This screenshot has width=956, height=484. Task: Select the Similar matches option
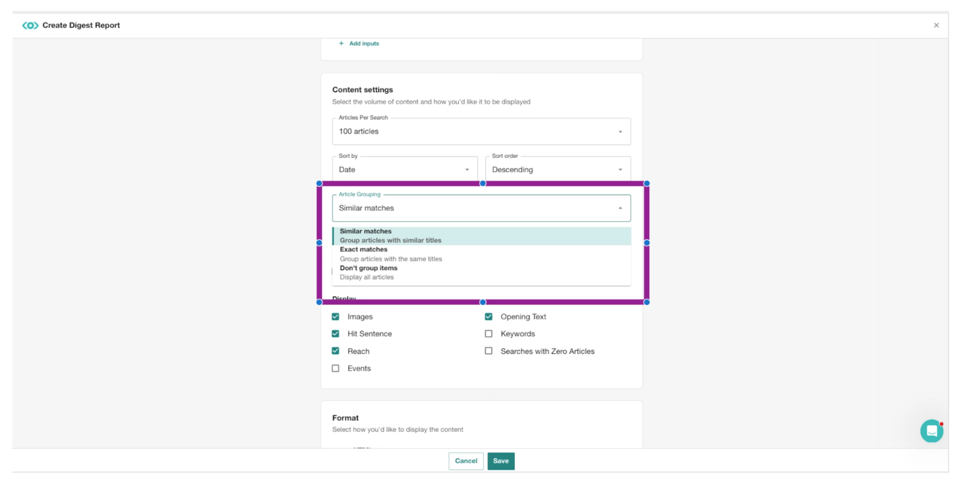click(481, 236)
